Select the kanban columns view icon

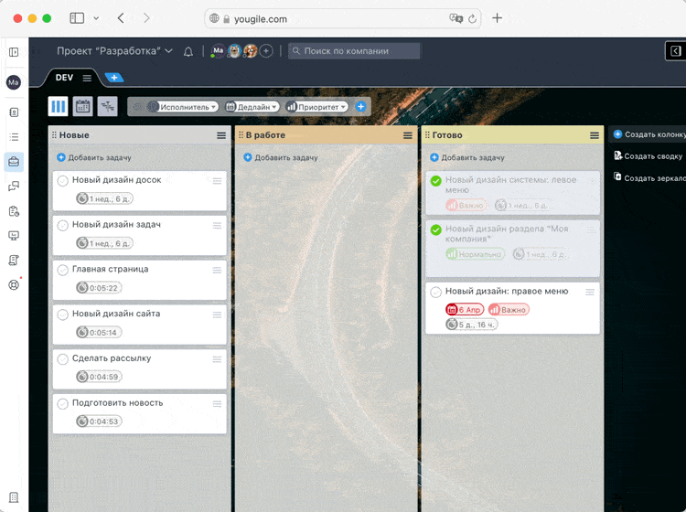(x=59, y=107)
